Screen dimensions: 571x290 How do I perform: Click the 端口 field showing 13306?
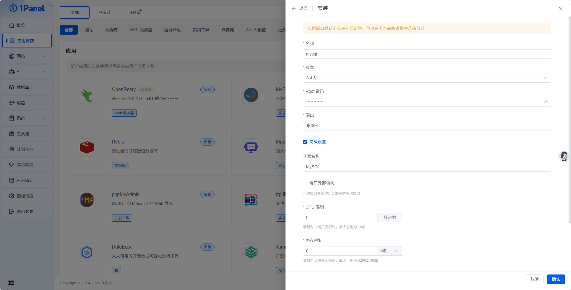point(427,126)
